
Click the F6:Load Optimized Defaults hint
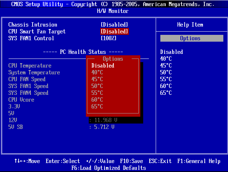(x=108, y=168)
